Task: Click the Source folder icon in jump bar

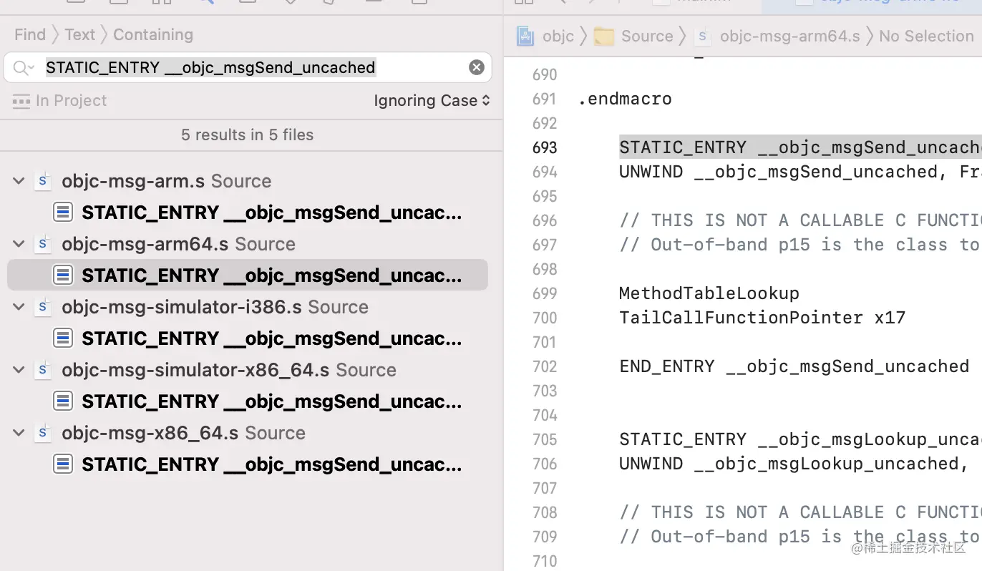Action: click(605, 36)
